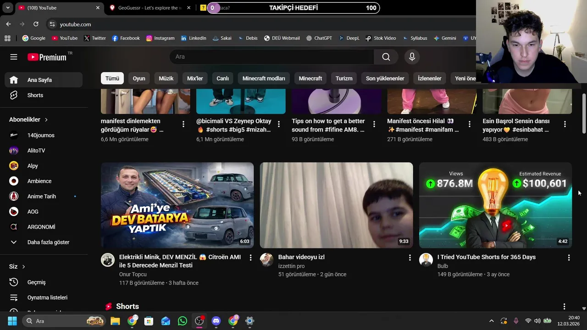Reload the page in Chrome
587x330 pixels.
click(36, 24)
